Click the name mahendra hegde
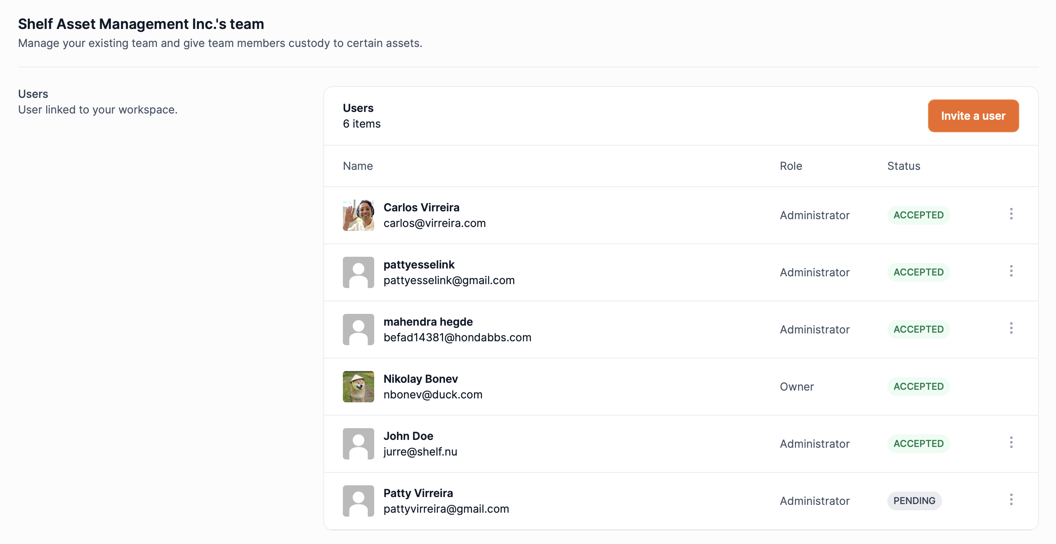The image size is (1056, 544). coord(428,322)
